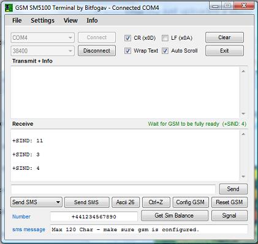
Task: Disable the Wrap Text checkbox
Action: pyautogui.click(x=127, y=51)
